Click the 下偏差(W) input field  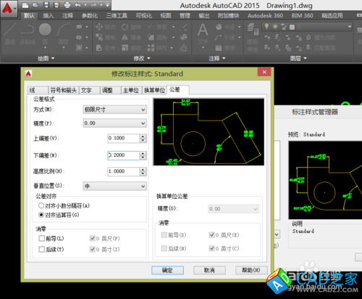pos(123,155)
